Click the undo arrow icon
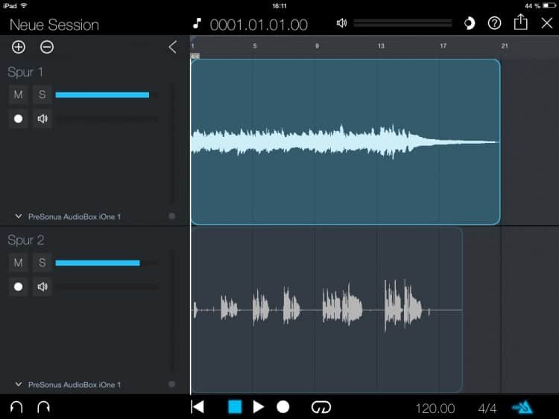Image resolution: width=559 pixels, height=419 pixels. 16,407
